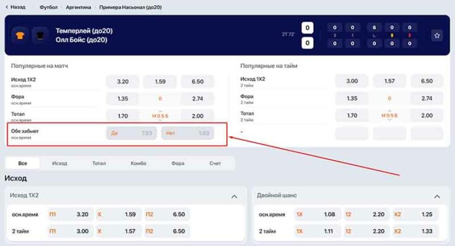Viewport: 455px width, 246px height.
Task: Click the red card statistics icon
Action: 409,35
